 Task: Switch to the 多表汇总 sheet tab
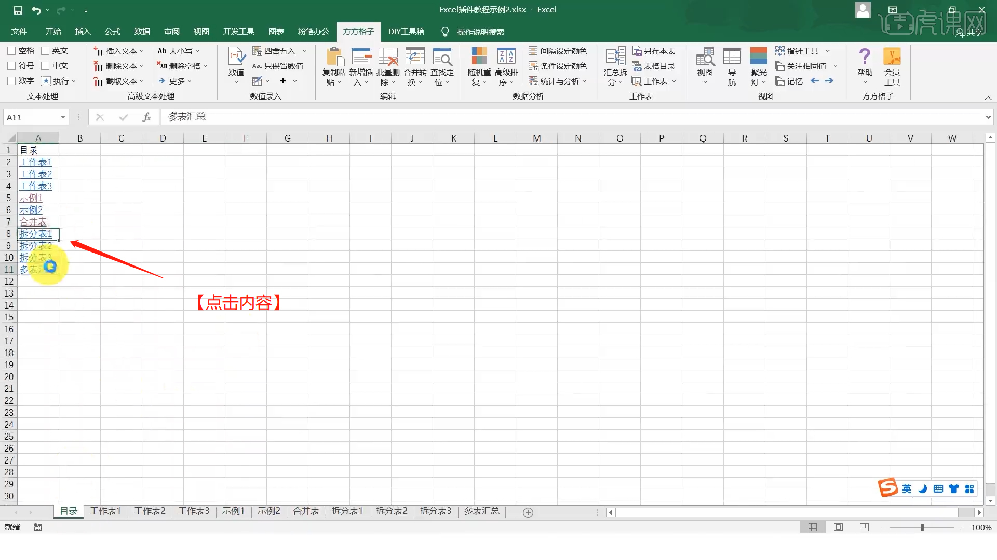[x=481, y=511]
